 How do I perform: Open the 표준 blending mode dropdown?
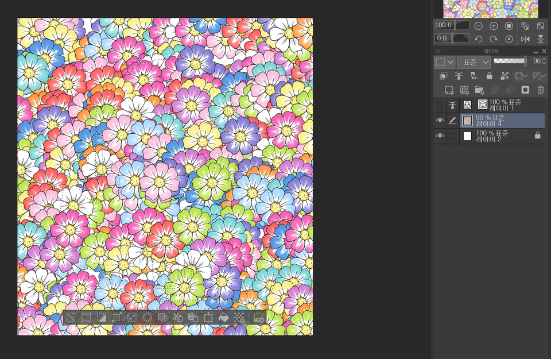coord(474,62)
